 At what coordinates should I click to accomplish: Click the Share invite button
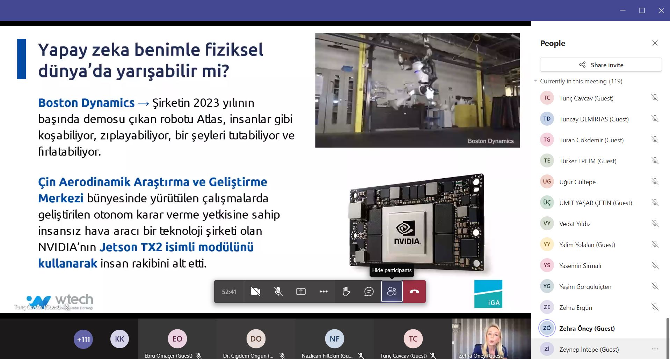click(600, 65)
